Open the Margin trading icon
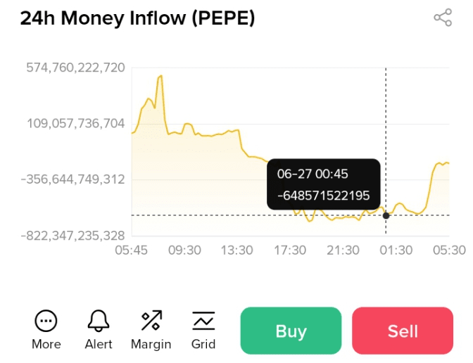Viewport: 473px width, 363px height. pos(151,321)
